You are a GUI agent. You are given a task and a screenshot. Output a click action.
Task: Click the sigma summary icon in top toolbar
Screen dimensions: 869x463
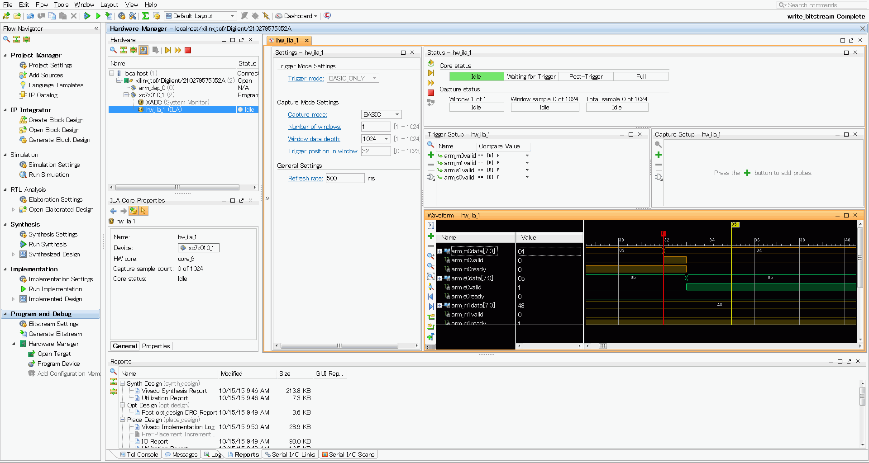coord(145,16)
